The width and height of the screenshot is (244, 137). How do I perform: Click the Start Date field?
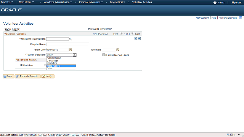(58, 50)
